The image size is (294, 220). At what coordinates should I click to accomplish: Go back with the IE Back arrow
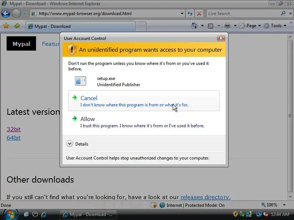coord(6,14)
